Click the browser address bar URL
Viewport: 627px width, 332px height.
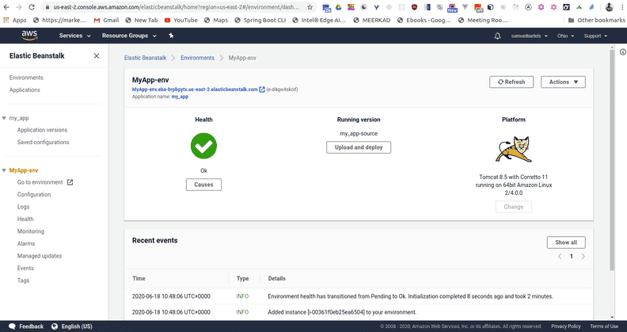177,7
